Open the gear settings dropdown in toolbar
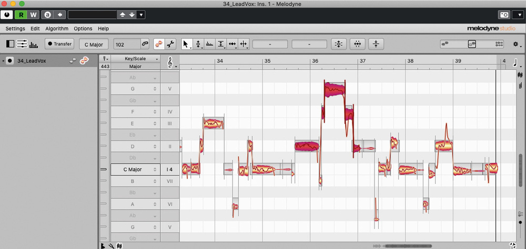This screenshot has width=526, height=249. [x=517, y=44]
